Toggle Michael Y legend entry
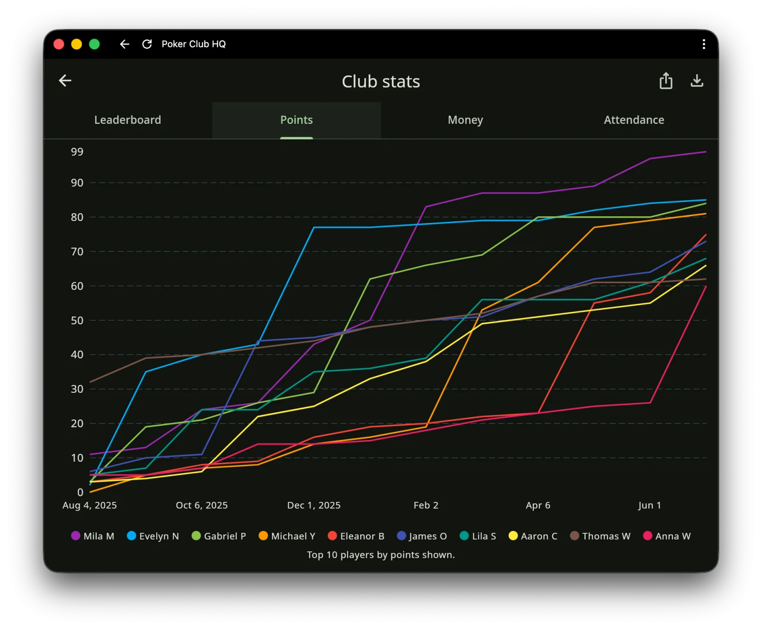This screenshot has width=762, height=630. click(x=287, y=536)
